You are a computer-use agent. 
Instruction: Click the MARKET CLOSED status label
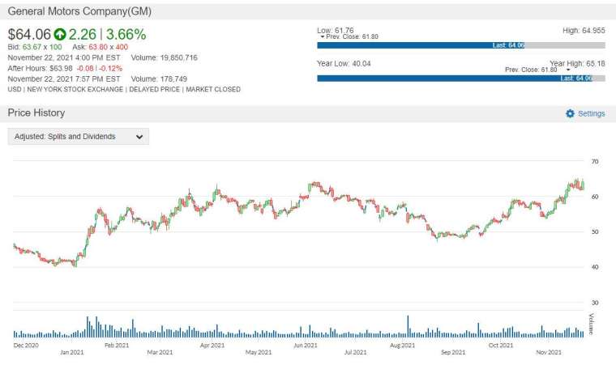pos(213,90)
